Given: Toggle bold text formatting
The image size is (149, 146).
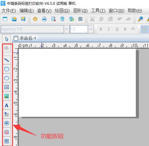Looking at the screenshot, I should (x=101, y=29).
